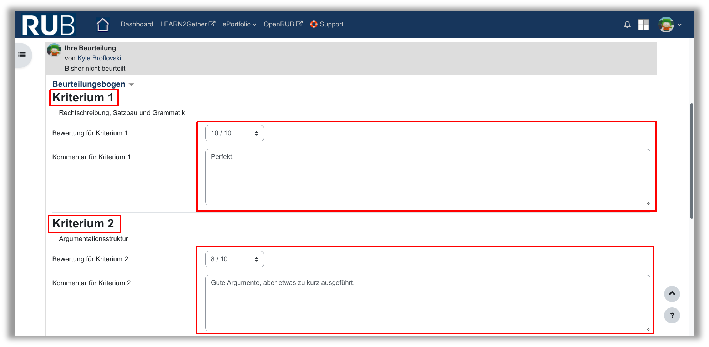Open notifications bell
The height and width of the screenshot is (347, 709).
click(627, 25)
